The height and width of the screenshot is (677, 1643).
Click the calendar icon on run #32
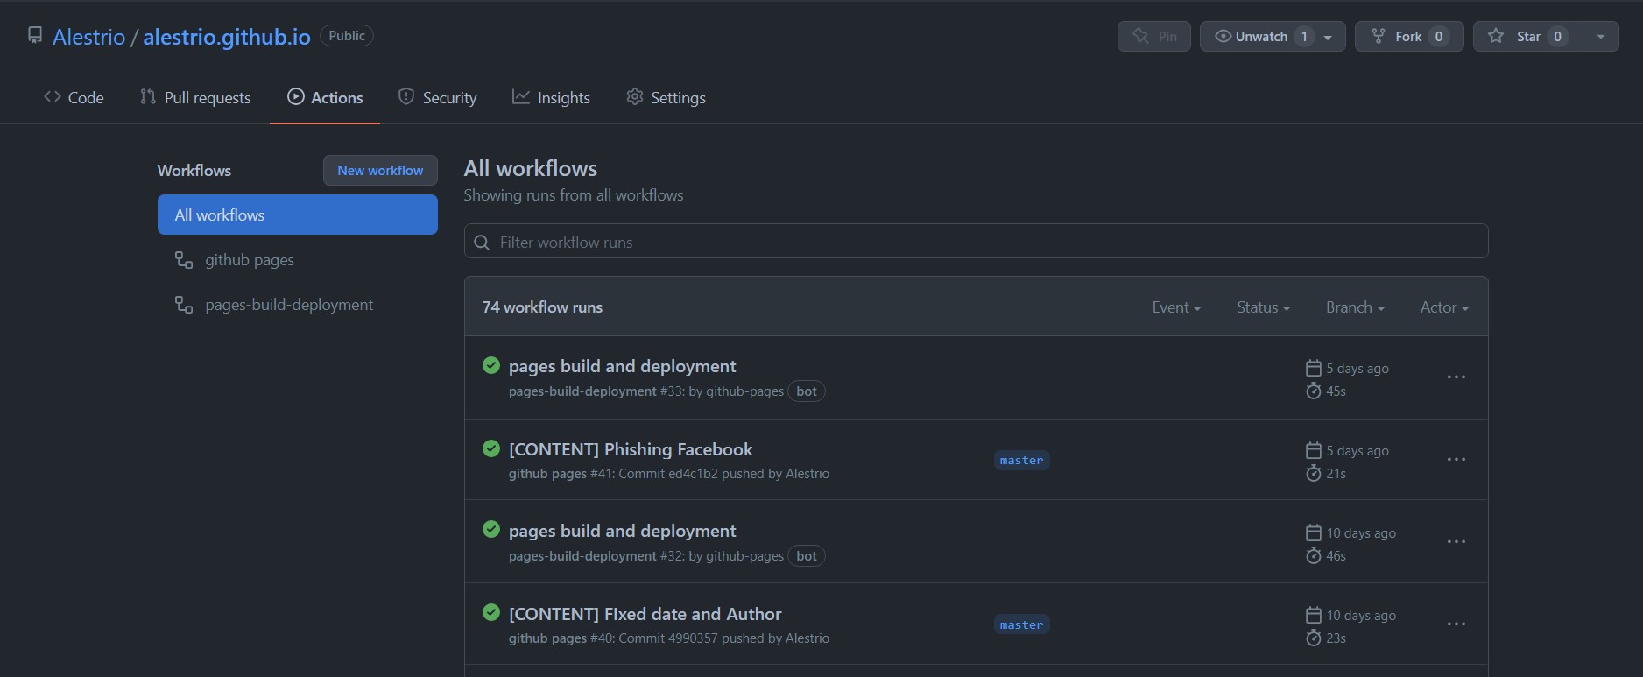click(1313, 532)
